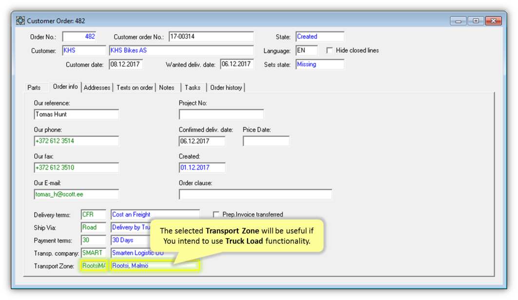Screen dimensions: 518x300
Task: Click the Delivery terms code field CFR
Action: (x=94, y=214)
